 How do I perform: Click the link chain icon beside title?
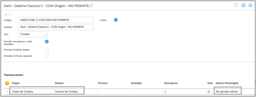(92, 6)
